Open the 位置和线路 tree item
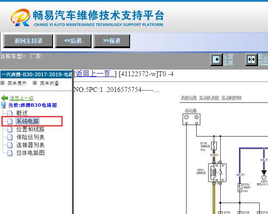This screenshot has height=214, width=268. pyautogui.click(x=30, y=129)
